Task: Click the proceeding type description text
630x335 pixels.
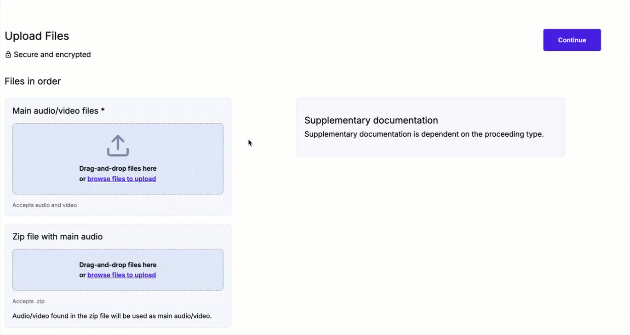Action: coord(424,134)
